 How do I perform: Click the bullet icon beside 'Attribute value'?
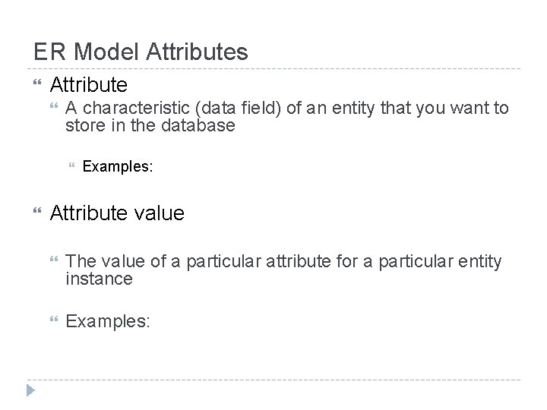tap(38, 213)
